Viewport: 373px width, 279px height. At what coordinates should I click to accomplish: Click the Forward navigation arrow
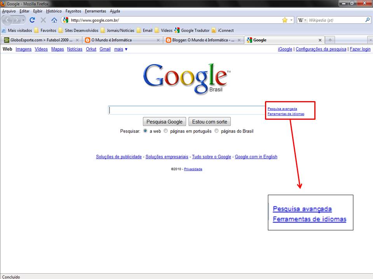16,20
